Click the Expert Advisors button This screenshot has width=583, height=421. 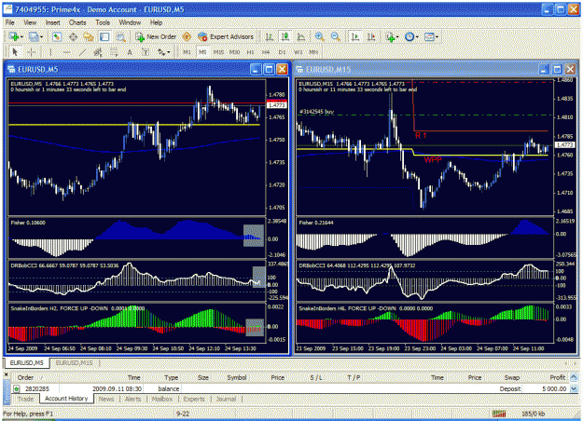(226, 36)
